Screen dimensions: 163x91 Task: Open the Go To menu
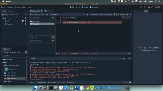(x=48, y=14)
